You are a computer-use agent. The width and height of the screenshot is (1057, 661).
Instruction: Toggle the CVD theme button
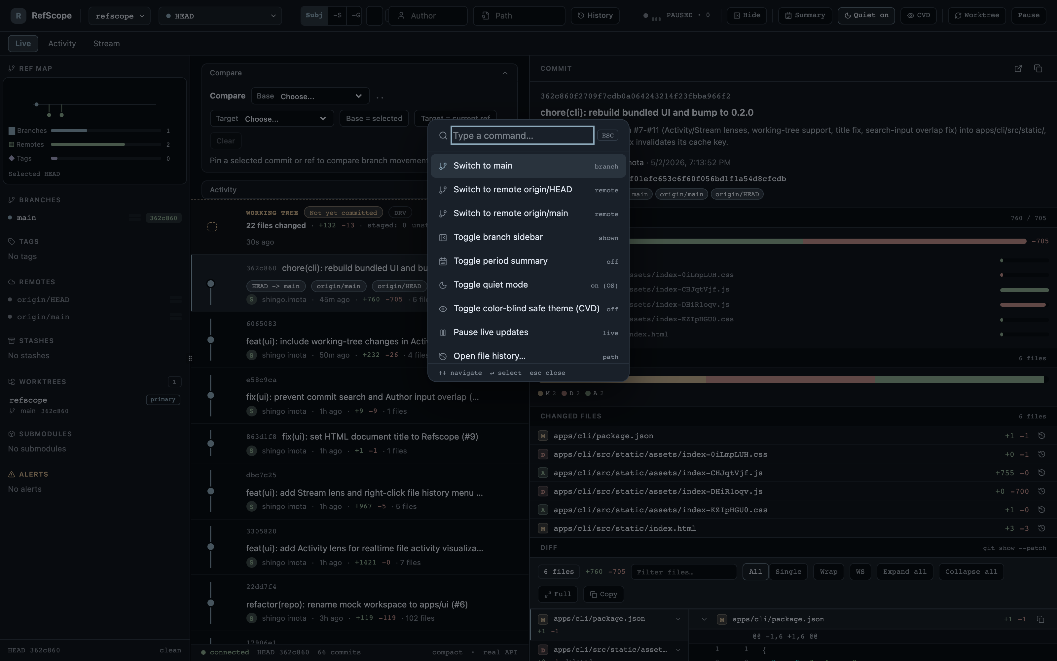coord(919,16)
